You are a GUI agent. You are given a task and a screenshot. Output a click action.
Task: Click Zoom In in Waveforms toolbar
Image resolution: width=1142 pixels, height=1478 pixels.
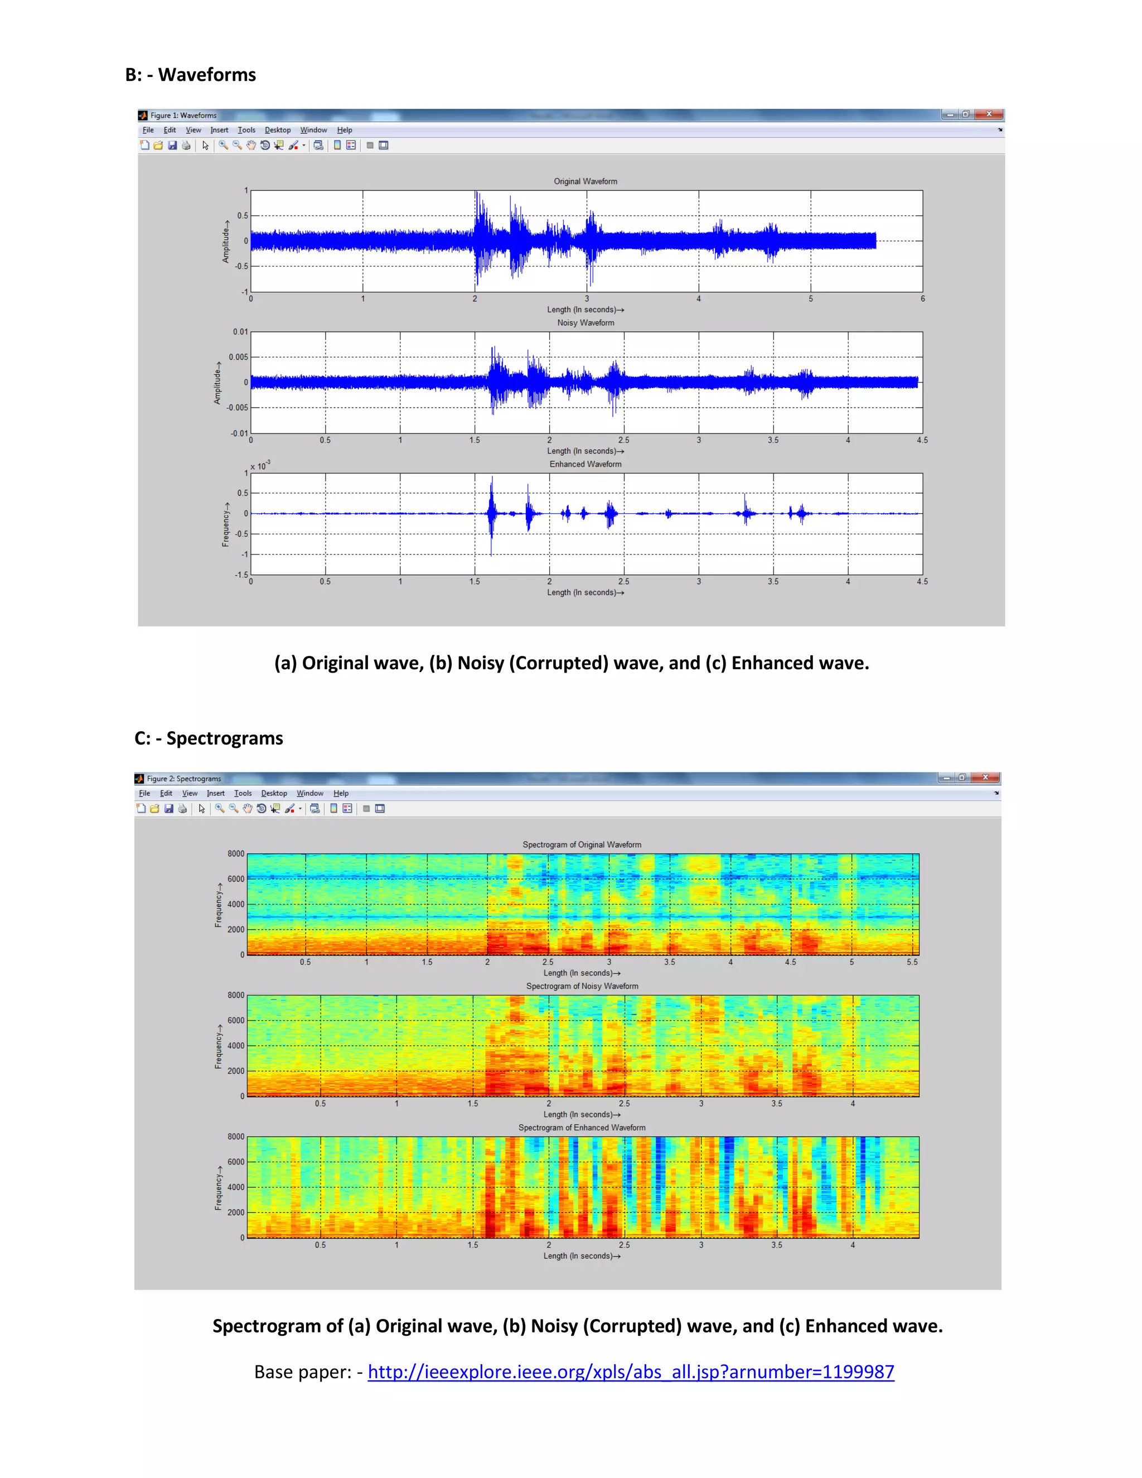pos(222,146)
